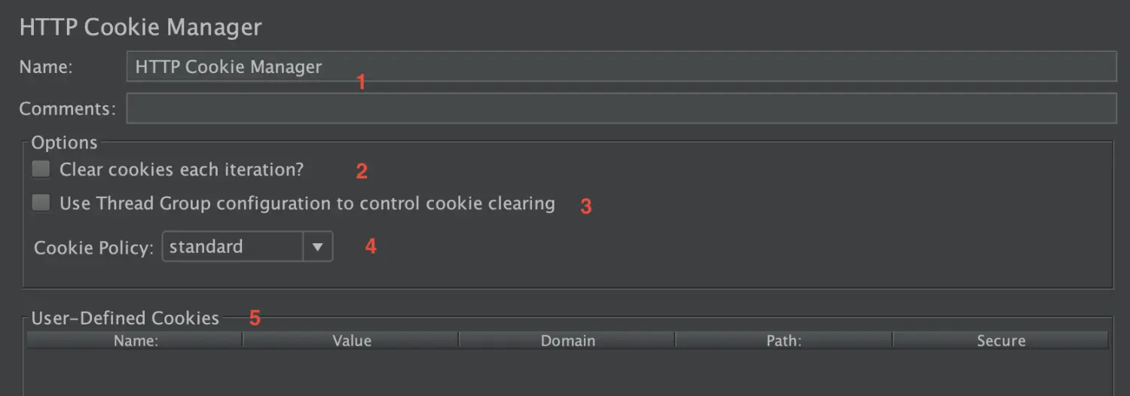The width and height of the screenshot is (1130, 396).
Task: Expand the Cookie Policy dropdown arrow
Action: click(318, 247)
